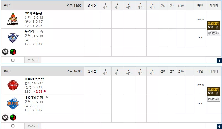This screenshot has width=222, height=129.
Task: Click the up-down arrows icon in first match
Action: point(13,52)
